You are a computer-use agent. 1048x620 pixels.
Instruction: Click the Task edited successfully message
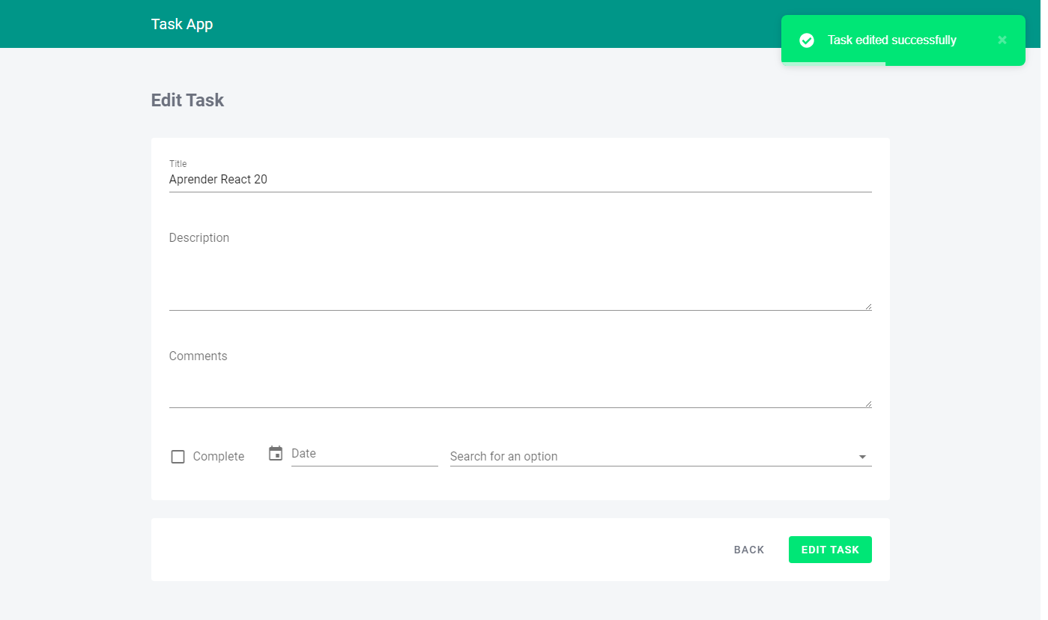pos(892,40)
